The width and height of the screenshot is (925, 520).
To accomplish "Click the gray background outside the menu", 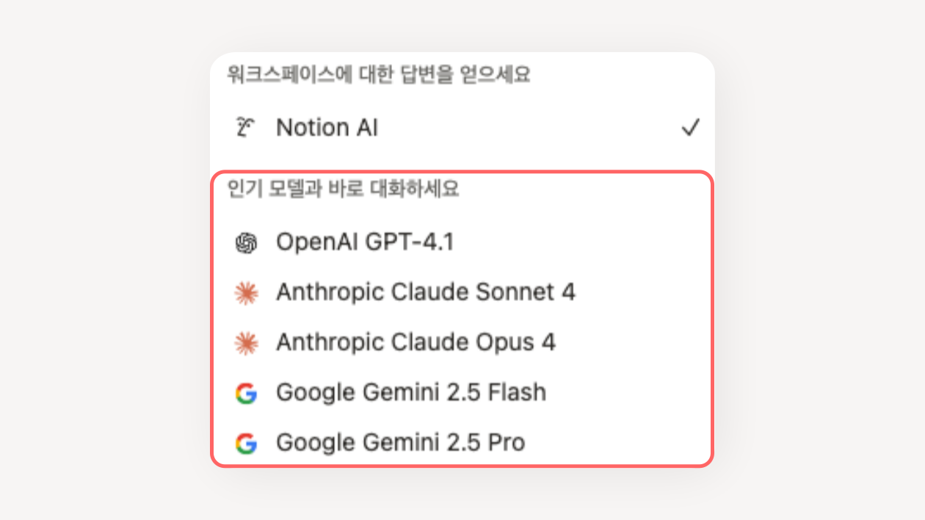I will pos(95,260).
